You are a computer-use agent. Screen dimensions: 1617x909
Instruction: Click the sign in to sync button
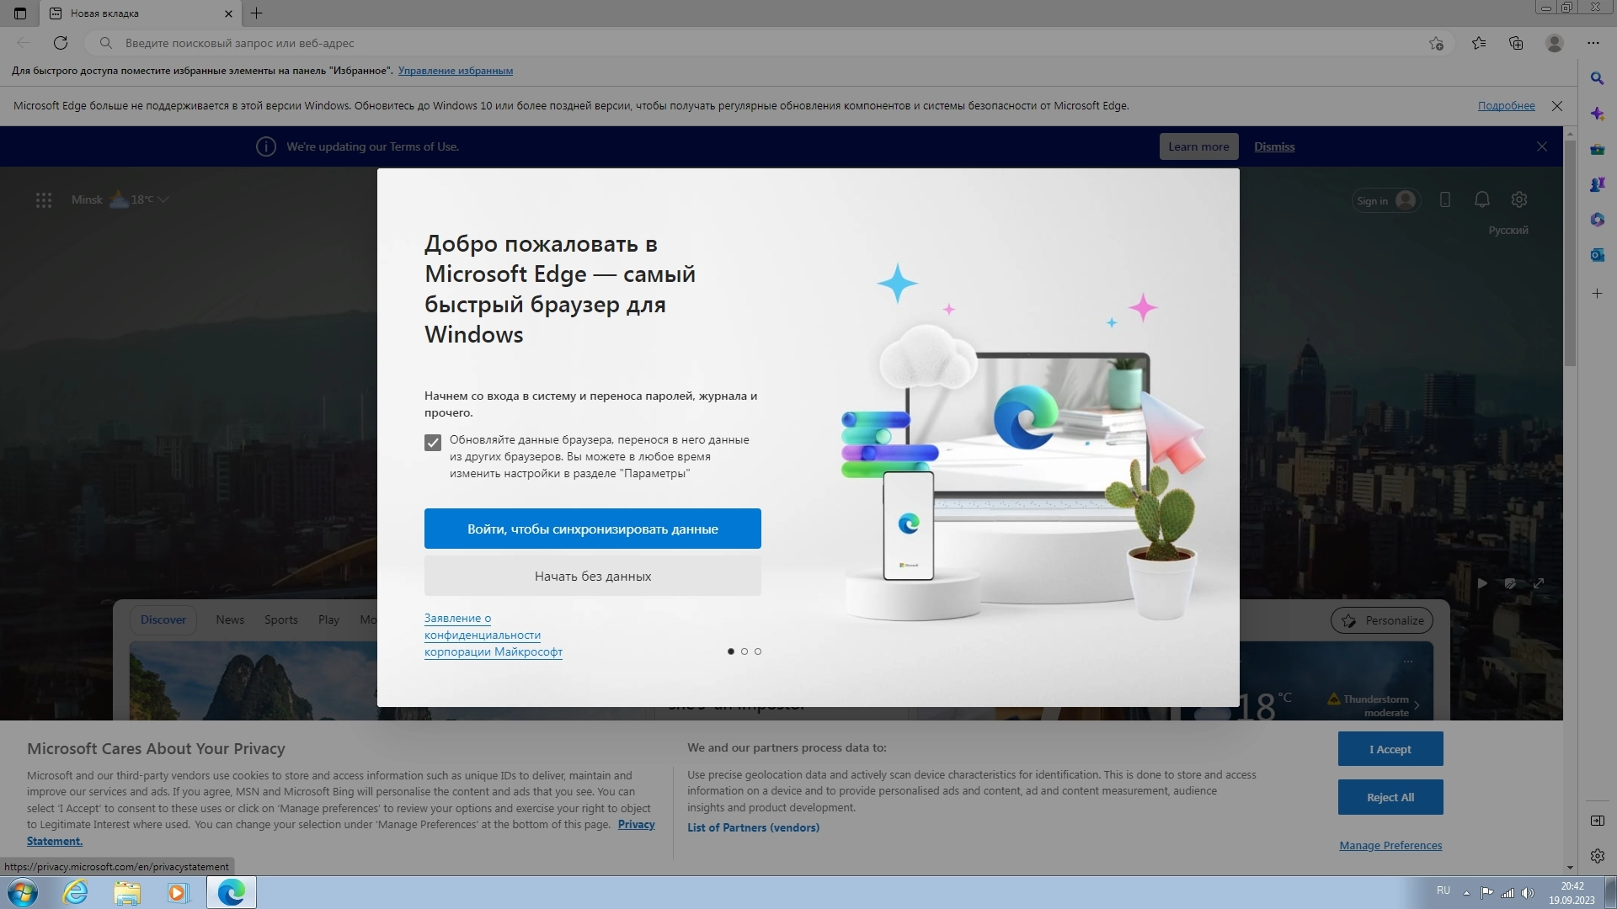[x=592, y=529]
